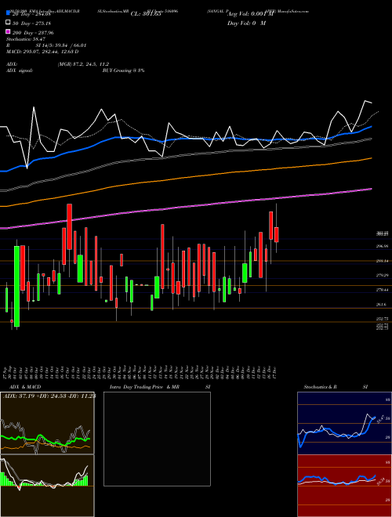
Task: Click the RSI 14/3 values line
Action: click(46, 45)
